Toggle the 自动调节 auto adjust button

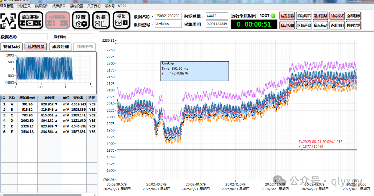304,16
